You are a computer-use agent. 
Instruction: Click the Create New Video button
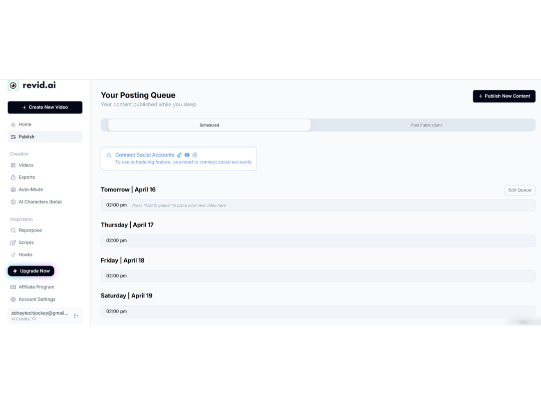tap(45, 107)
